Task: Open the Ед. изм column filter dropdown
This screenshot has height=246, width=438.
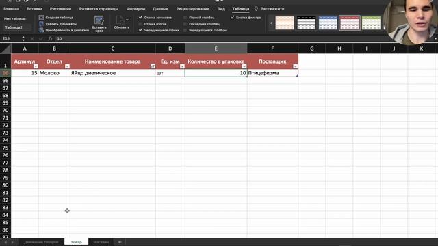Action: click(x=182, y=66)
